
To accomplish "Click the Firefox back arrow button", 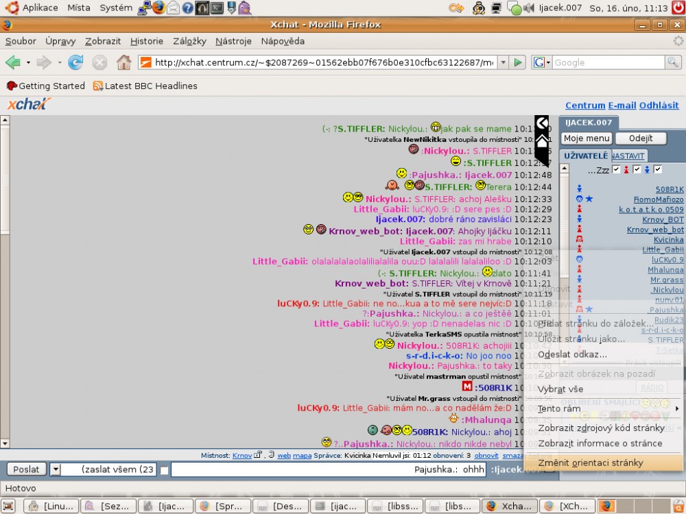I will pos(13,62).
